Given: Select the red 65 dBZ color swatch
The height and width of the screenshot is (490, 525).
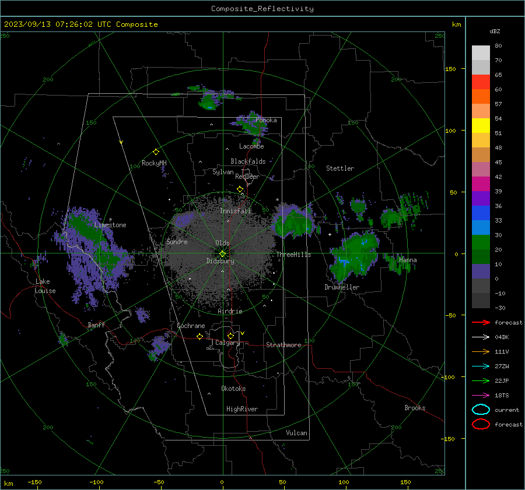Looking at the screenshot, I should coord(481,82).
